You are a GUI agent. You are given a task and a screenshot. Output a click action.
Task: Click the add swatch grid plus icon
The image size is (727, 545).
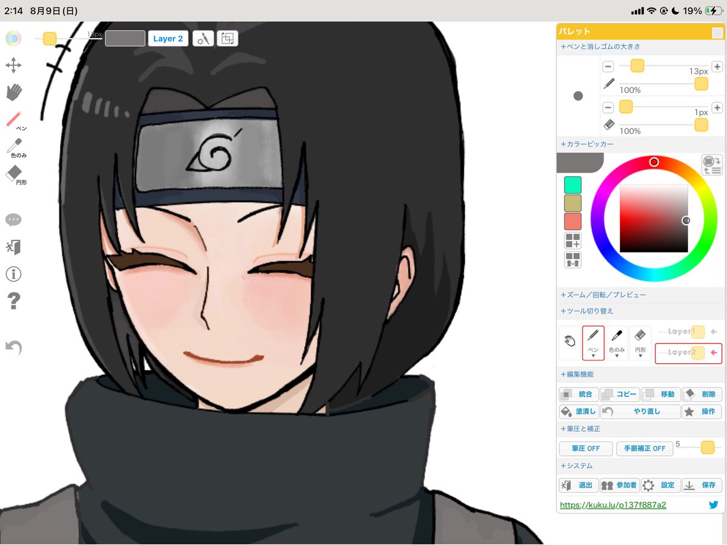[573, 240]
